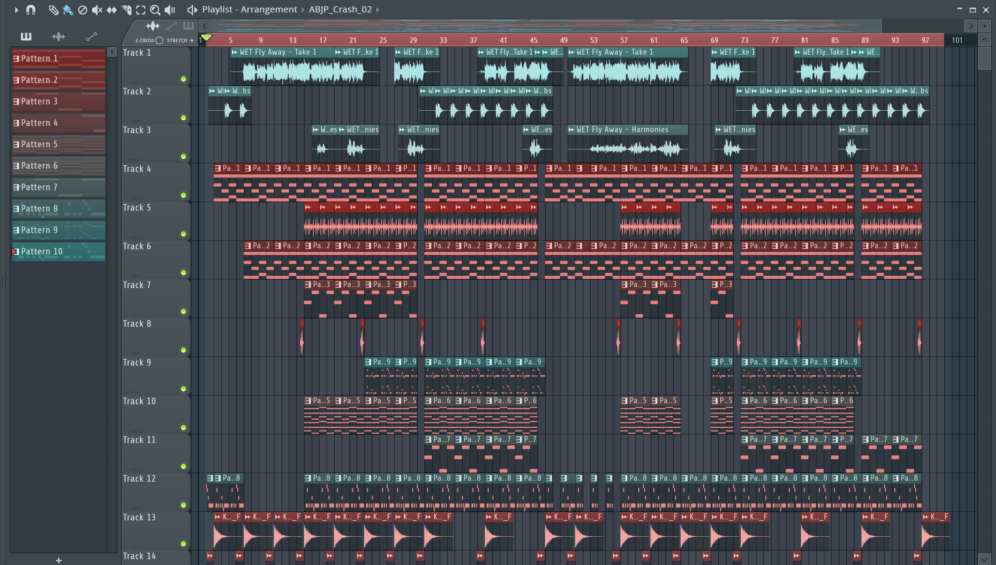Select Pattern 10 in the picker

58,251
